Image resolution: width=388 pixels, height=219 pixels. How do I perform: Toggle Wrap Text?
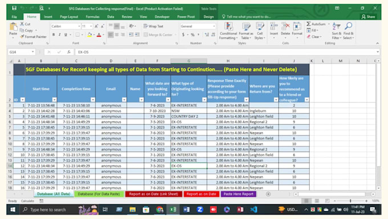click(x=153, y=26)
